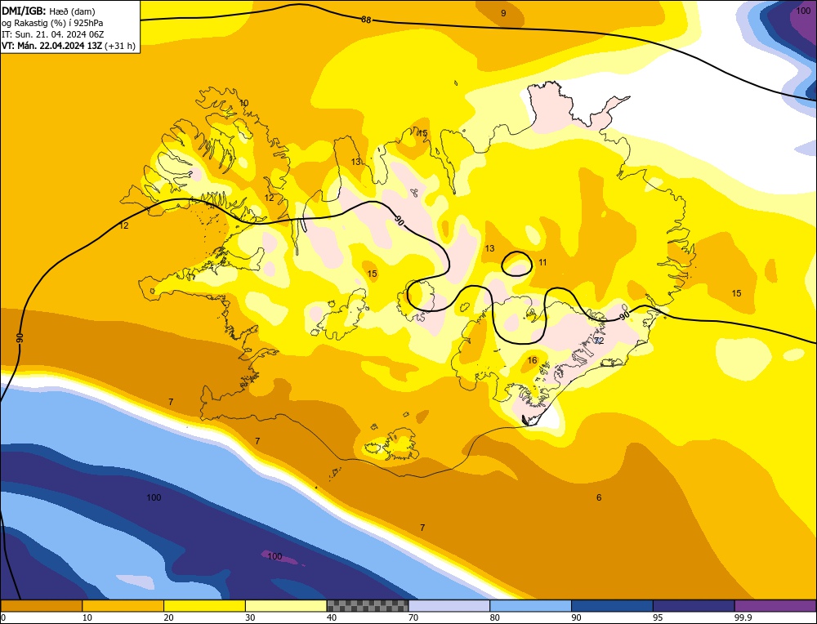The width and height of the screenshot is (817, 624).
Task: Click the text 'og Rakastig (%) í 925hPa'
Action: (52, 23)
